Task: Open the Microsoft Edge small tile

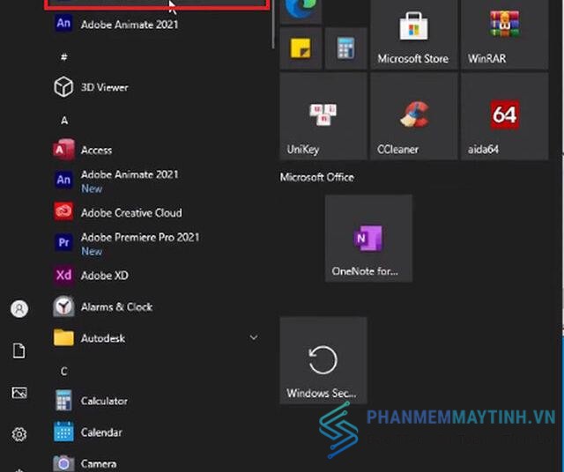Action: [301, 11]
